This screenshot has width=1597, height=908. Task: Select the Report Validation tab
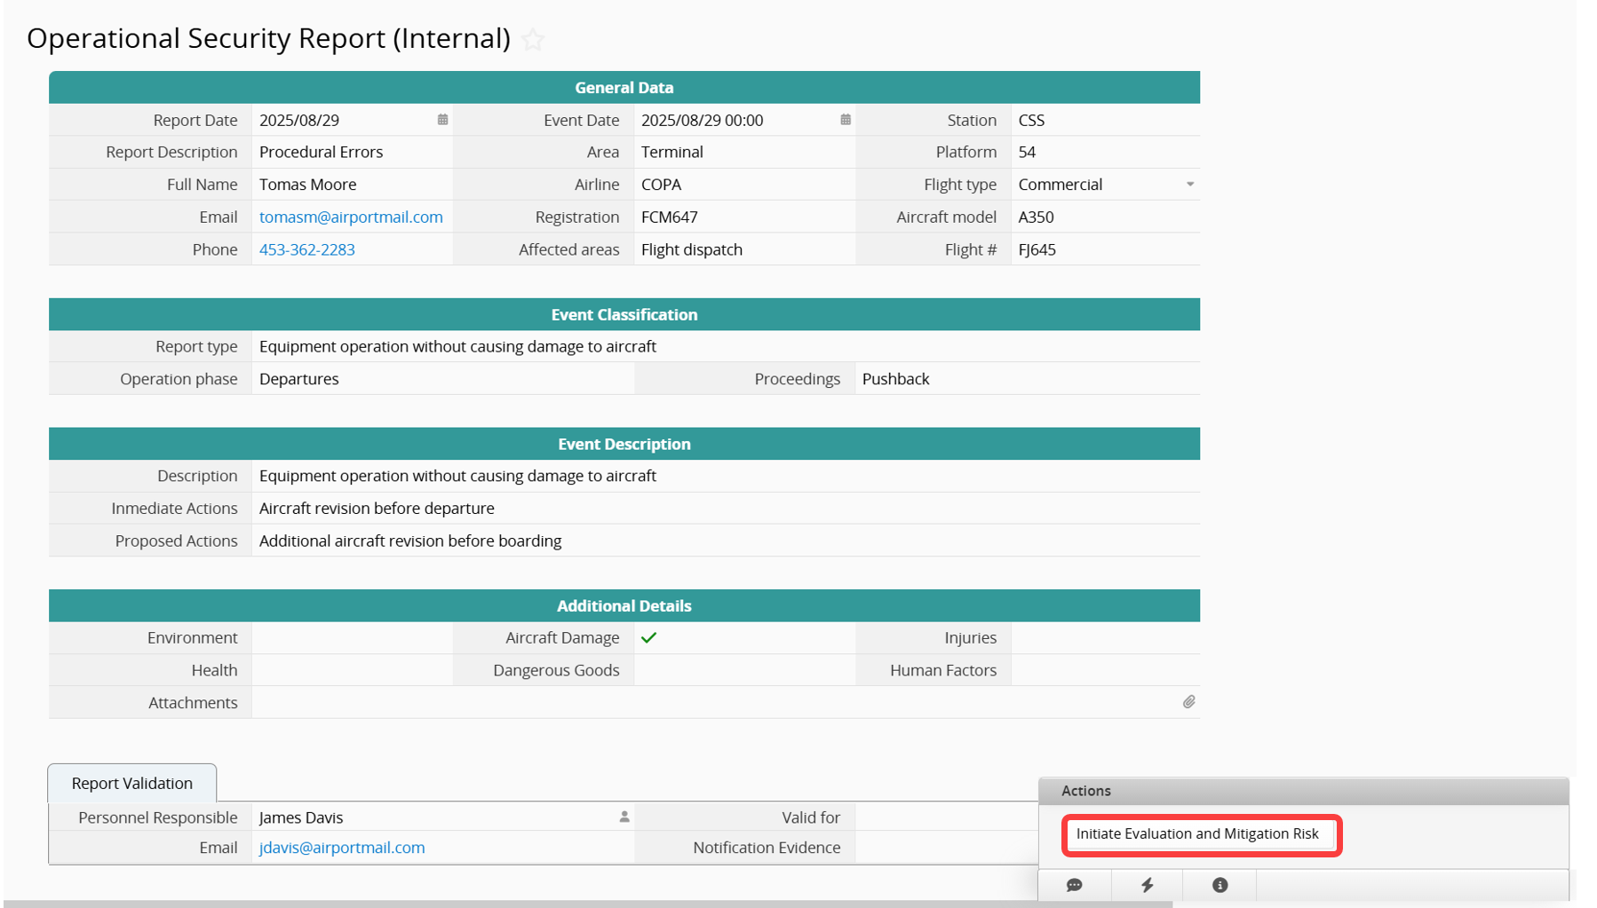132,783
